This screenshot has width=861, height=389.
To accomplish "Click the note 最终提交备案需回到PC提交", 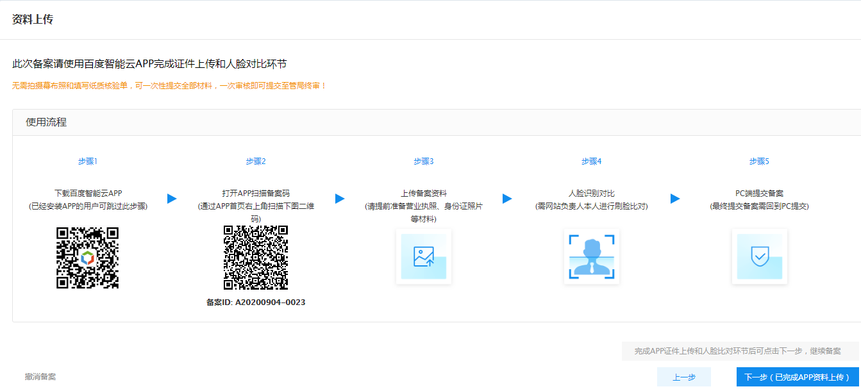I will 759,206.
